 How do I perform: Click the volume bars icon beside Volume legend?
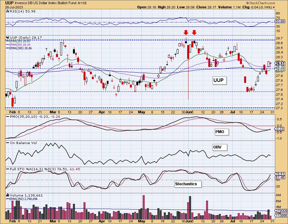[x=8, y=195]
